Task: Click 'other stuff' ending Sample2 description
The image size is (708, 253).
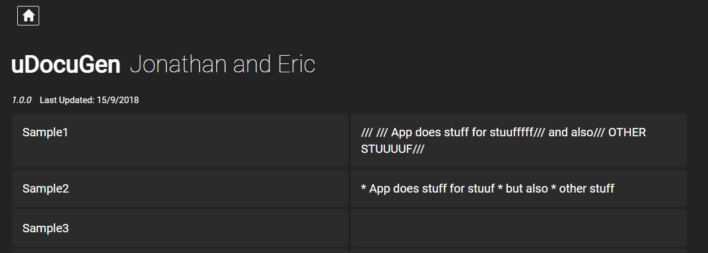Action: tap(587, 188)
